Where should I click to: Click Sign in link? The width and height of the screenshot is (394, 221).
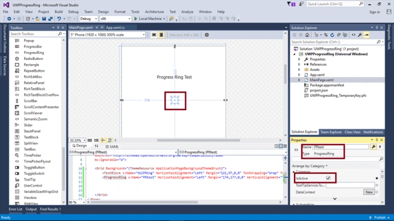coord(375,12)
